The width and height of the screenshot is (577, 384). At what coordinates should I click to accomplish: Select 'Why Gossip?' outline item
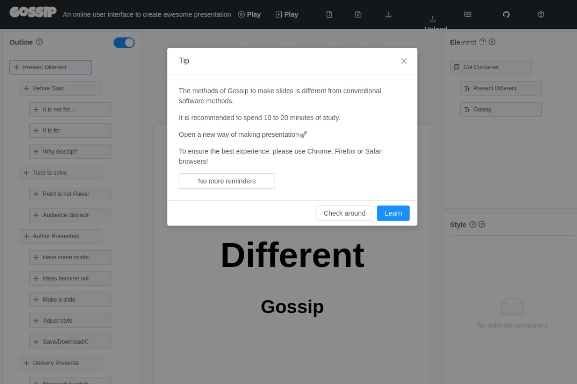70,152
